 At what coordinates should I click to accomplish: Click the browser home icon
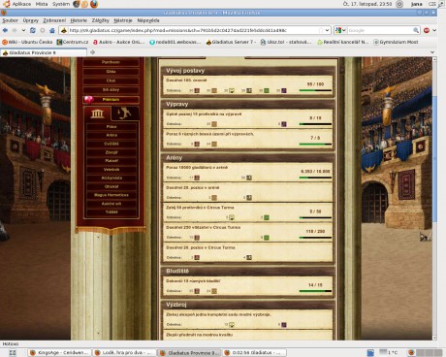point(52,30)
